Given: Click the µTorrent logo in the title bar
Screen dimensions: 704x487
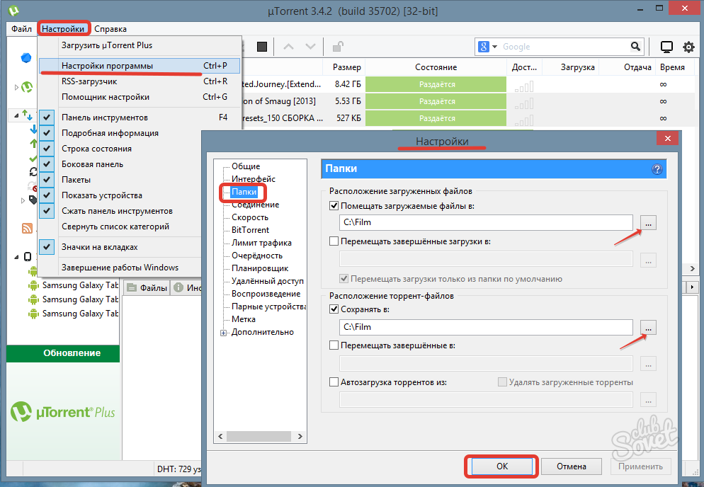Looking at the screenshot, I should tap(13, 10).
